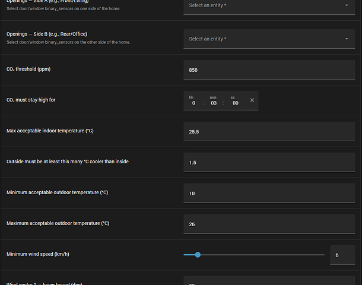The height and width of the screenshot is (285, 362).
Task: Click the minutes field showing 03
Action: pyautogui.click(x=214, y=103)
